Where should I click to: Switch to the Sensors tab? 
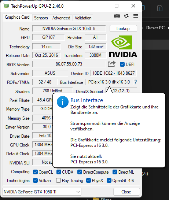pos(41,18)
